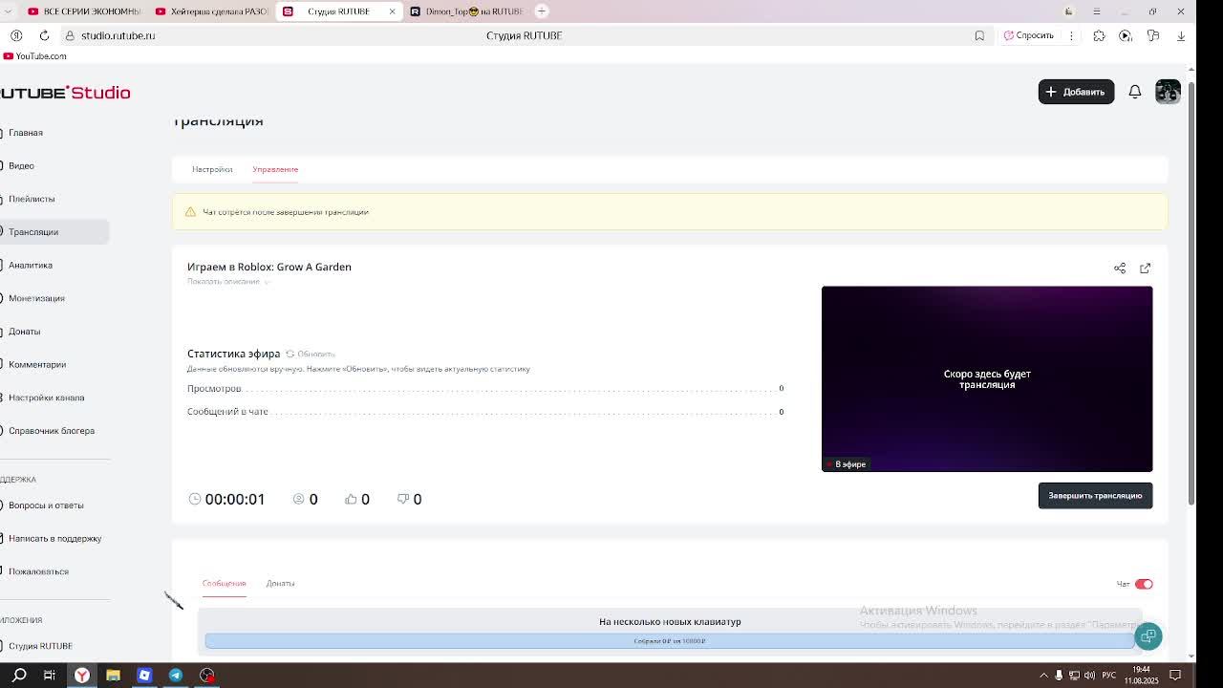The width and height of the screenshot is (1223, 688).
Task: Show hidden system tray icons
Action: click(1043, 676)
